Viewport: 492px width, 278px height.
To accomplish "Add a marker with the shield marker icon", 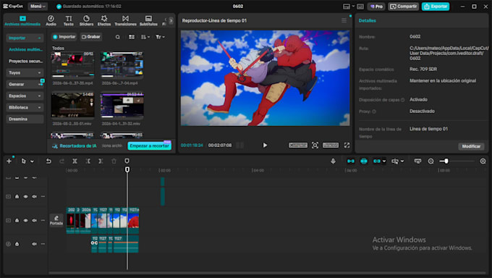I will pos(127,161).
